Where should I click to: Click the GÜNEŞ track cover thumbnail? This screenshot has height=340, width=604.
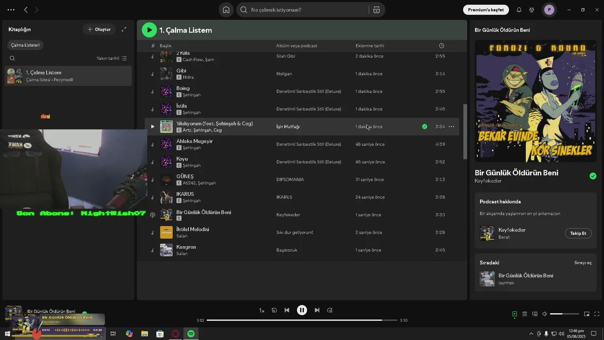click(x=166, y=179)
